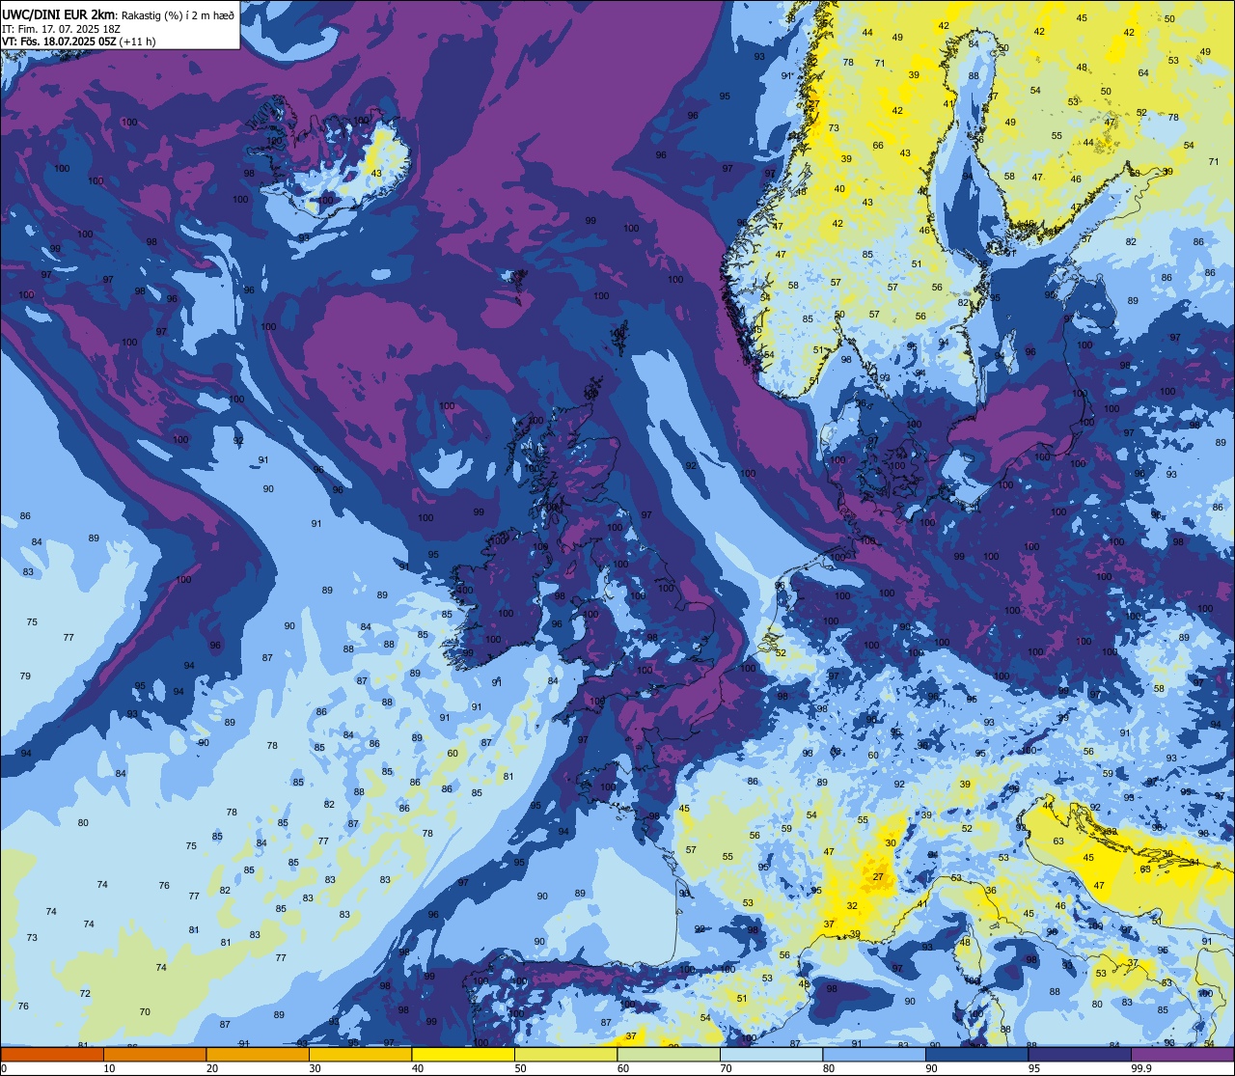Click the title text UWC/DINI EUR 2km
Screen dimensions: 1235x1076
[60, 14]
